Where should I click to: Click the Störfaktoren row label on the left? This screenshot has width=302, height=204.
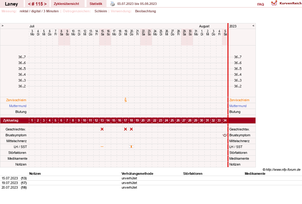tap(17, 153)
